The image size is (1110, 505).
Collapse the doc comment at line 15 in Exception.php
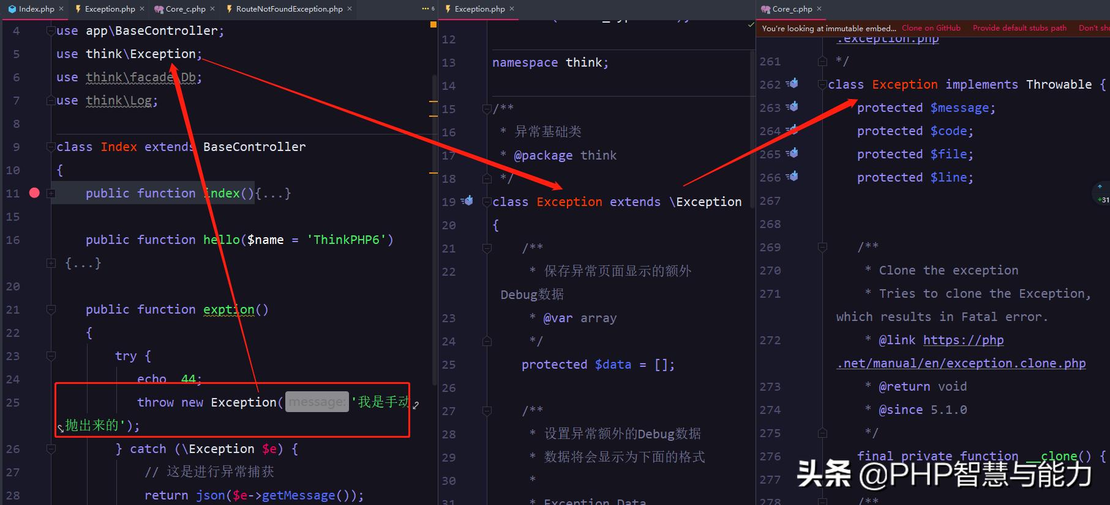pyautogui.click(x=487, y=109)
